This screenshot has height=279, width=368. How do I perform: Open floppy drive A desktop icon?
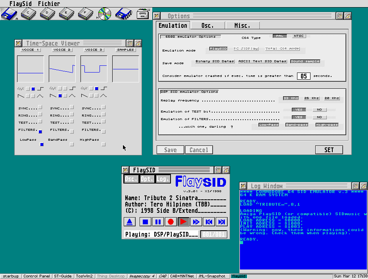pos(9,14)
